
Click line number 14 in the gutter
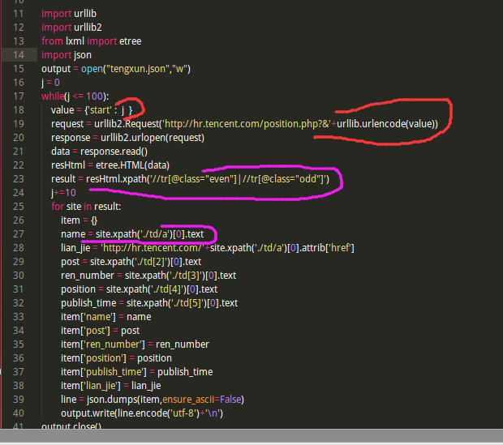19,55
